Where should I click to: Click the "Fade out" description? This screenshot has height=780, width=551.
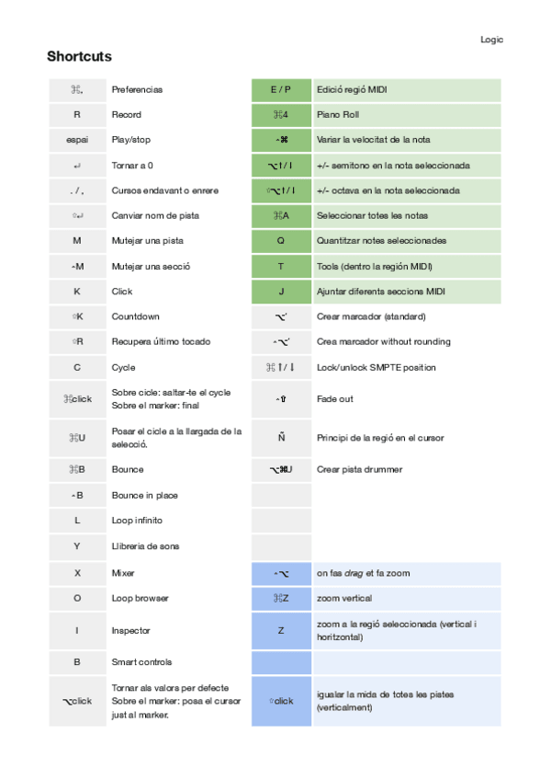point(333,399)
